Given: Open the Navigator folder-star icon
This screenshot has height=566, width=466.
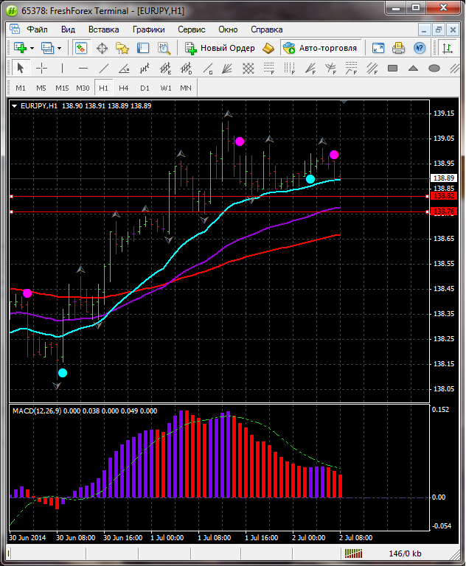Looking at the screenshot, I should 122,48.
